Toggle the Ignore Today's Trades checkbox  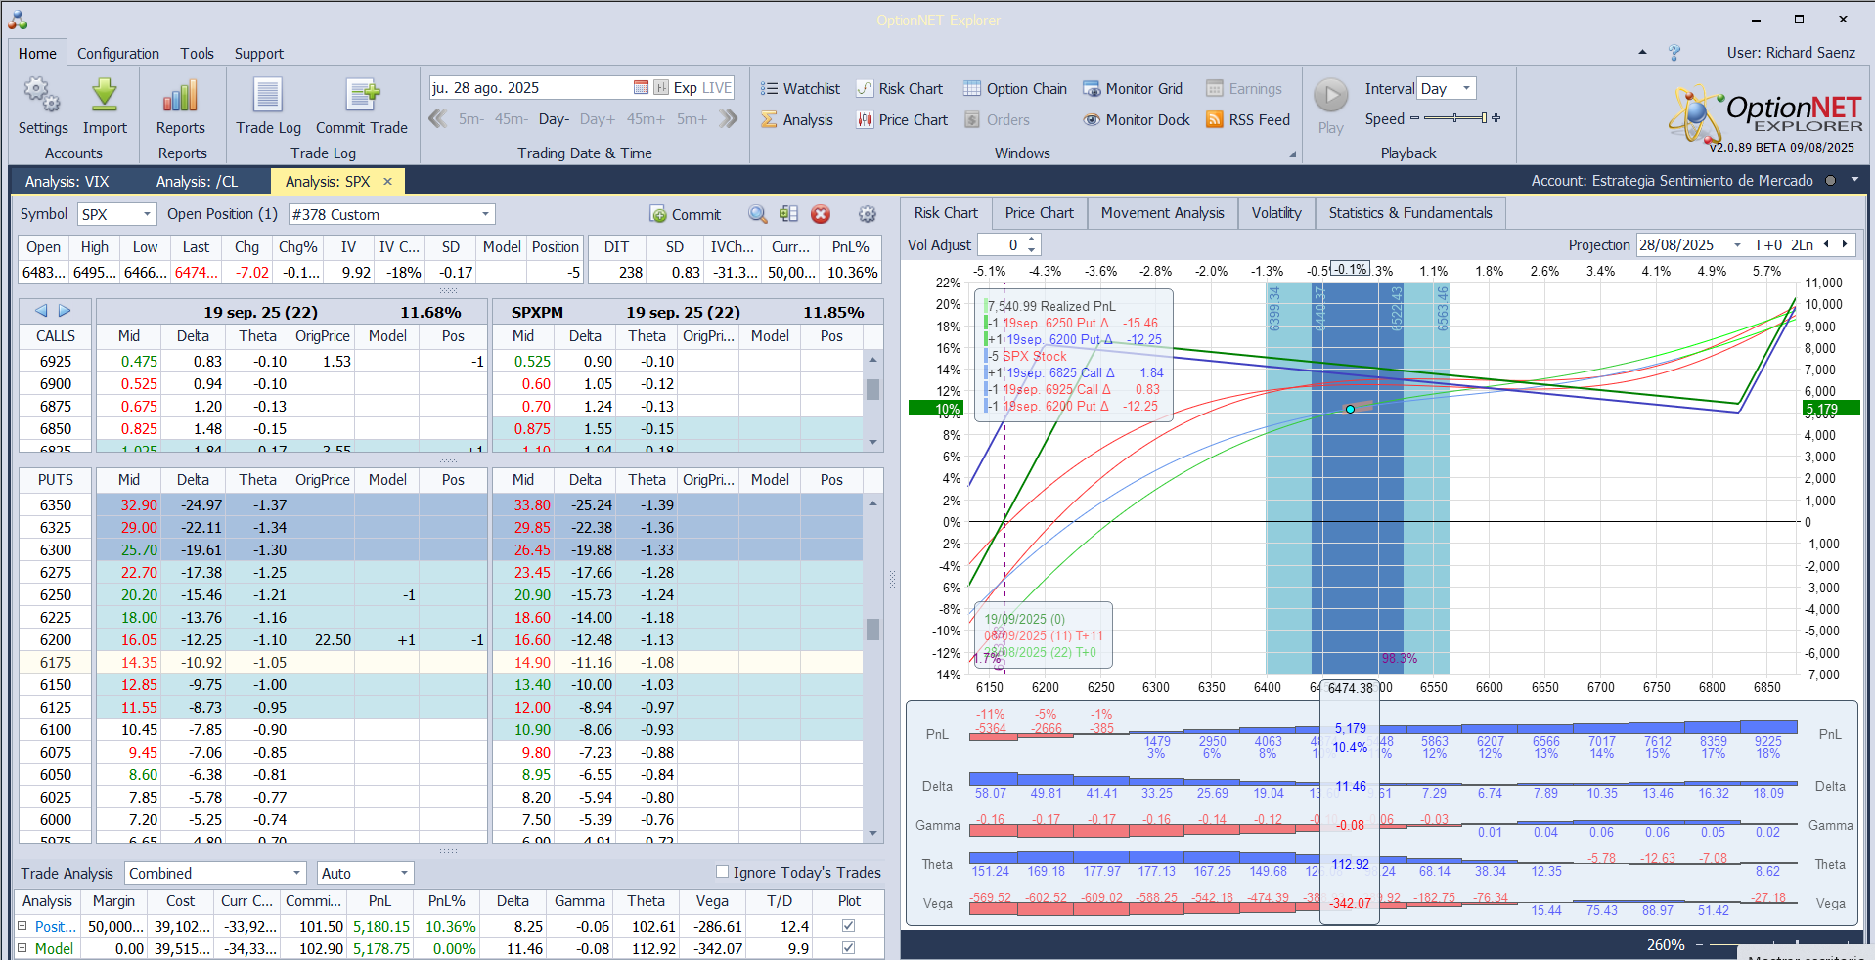723,872
